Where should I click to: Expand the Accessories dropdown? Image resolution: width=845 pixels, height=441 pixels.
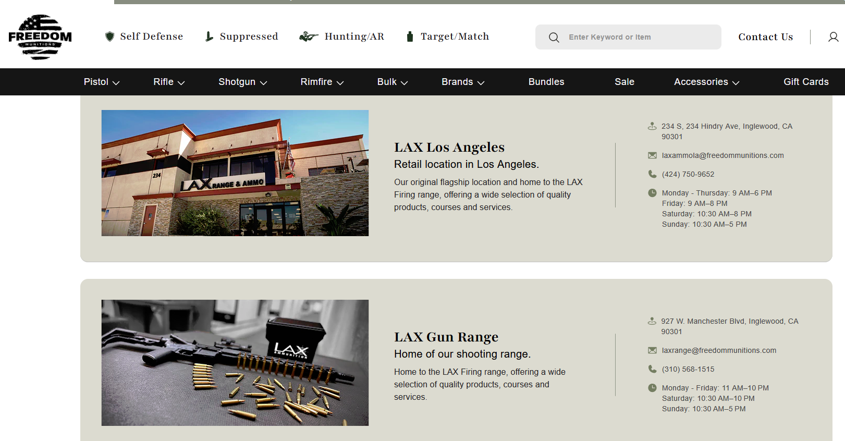coord(706,82)
